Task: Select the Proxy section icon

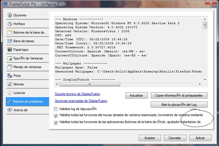Action: point(9,76)
